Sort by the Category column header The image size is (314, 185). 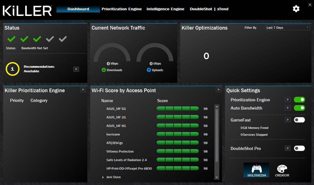(x=39, y=100)
